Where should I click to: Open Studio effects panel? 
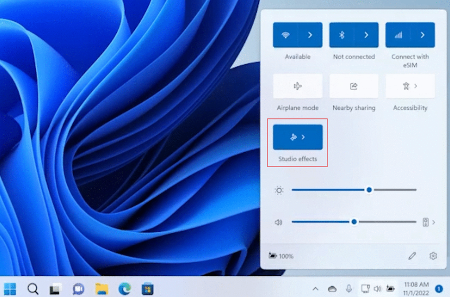298,137
